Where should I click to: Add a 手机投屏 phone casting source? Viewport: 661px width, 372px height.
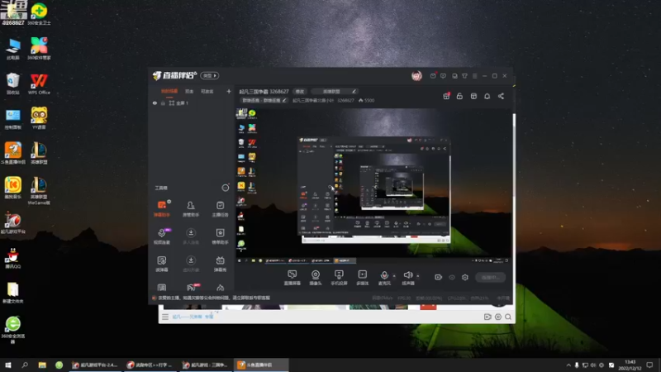click(x=339, y=278)
